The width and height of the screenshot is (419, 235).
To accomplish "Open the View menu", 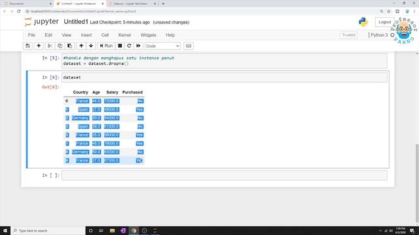I will [x=67, y=35].
